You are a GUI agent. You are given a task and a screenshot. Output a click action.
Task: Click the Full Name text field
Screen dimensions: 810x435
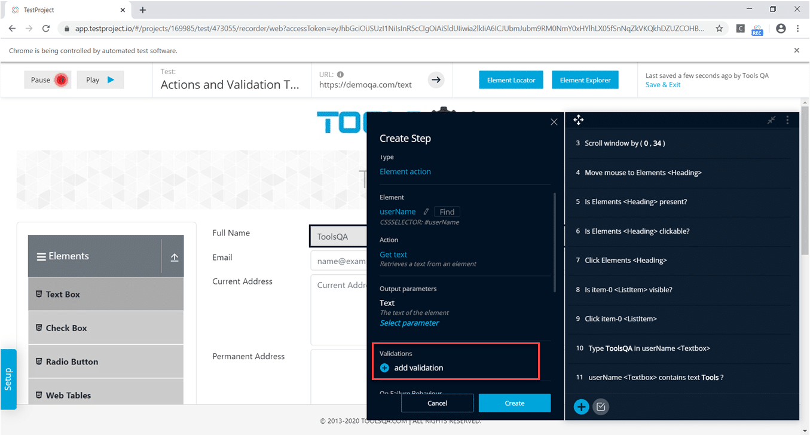coord(338,236)
